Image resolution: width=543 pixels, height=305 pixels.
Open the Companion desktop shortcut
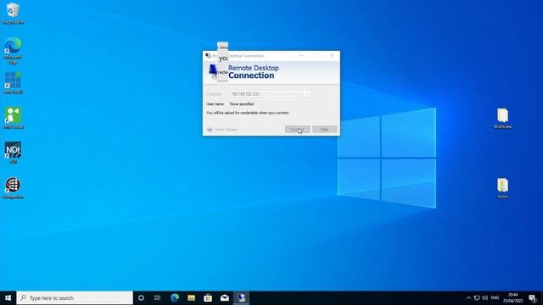tap(13, 188)
